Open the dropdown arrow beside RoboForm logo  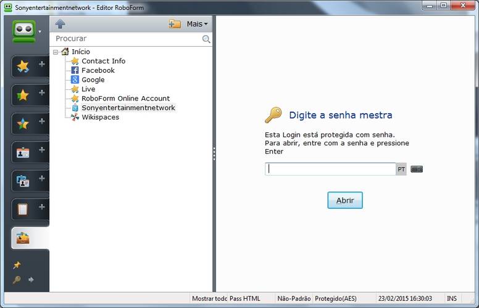40,31
